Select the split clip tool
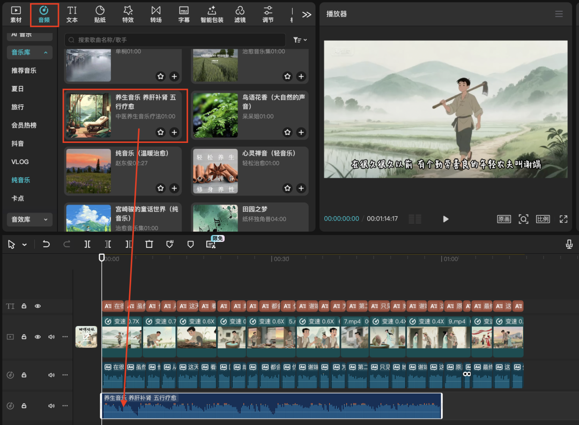The height and width of the screenshot is (425, 579). click(x=87, y=244)
